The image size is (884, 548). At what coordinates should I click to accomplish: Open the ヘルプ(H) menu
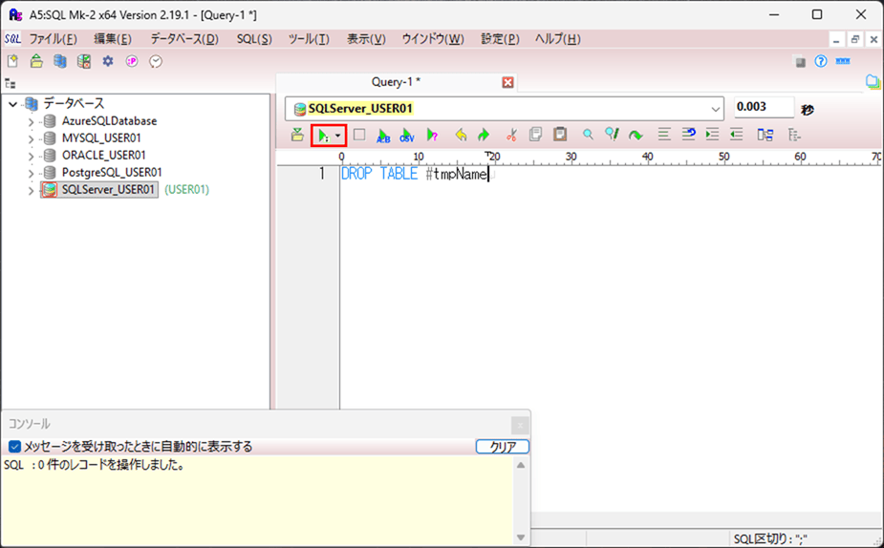pos(557,39)
